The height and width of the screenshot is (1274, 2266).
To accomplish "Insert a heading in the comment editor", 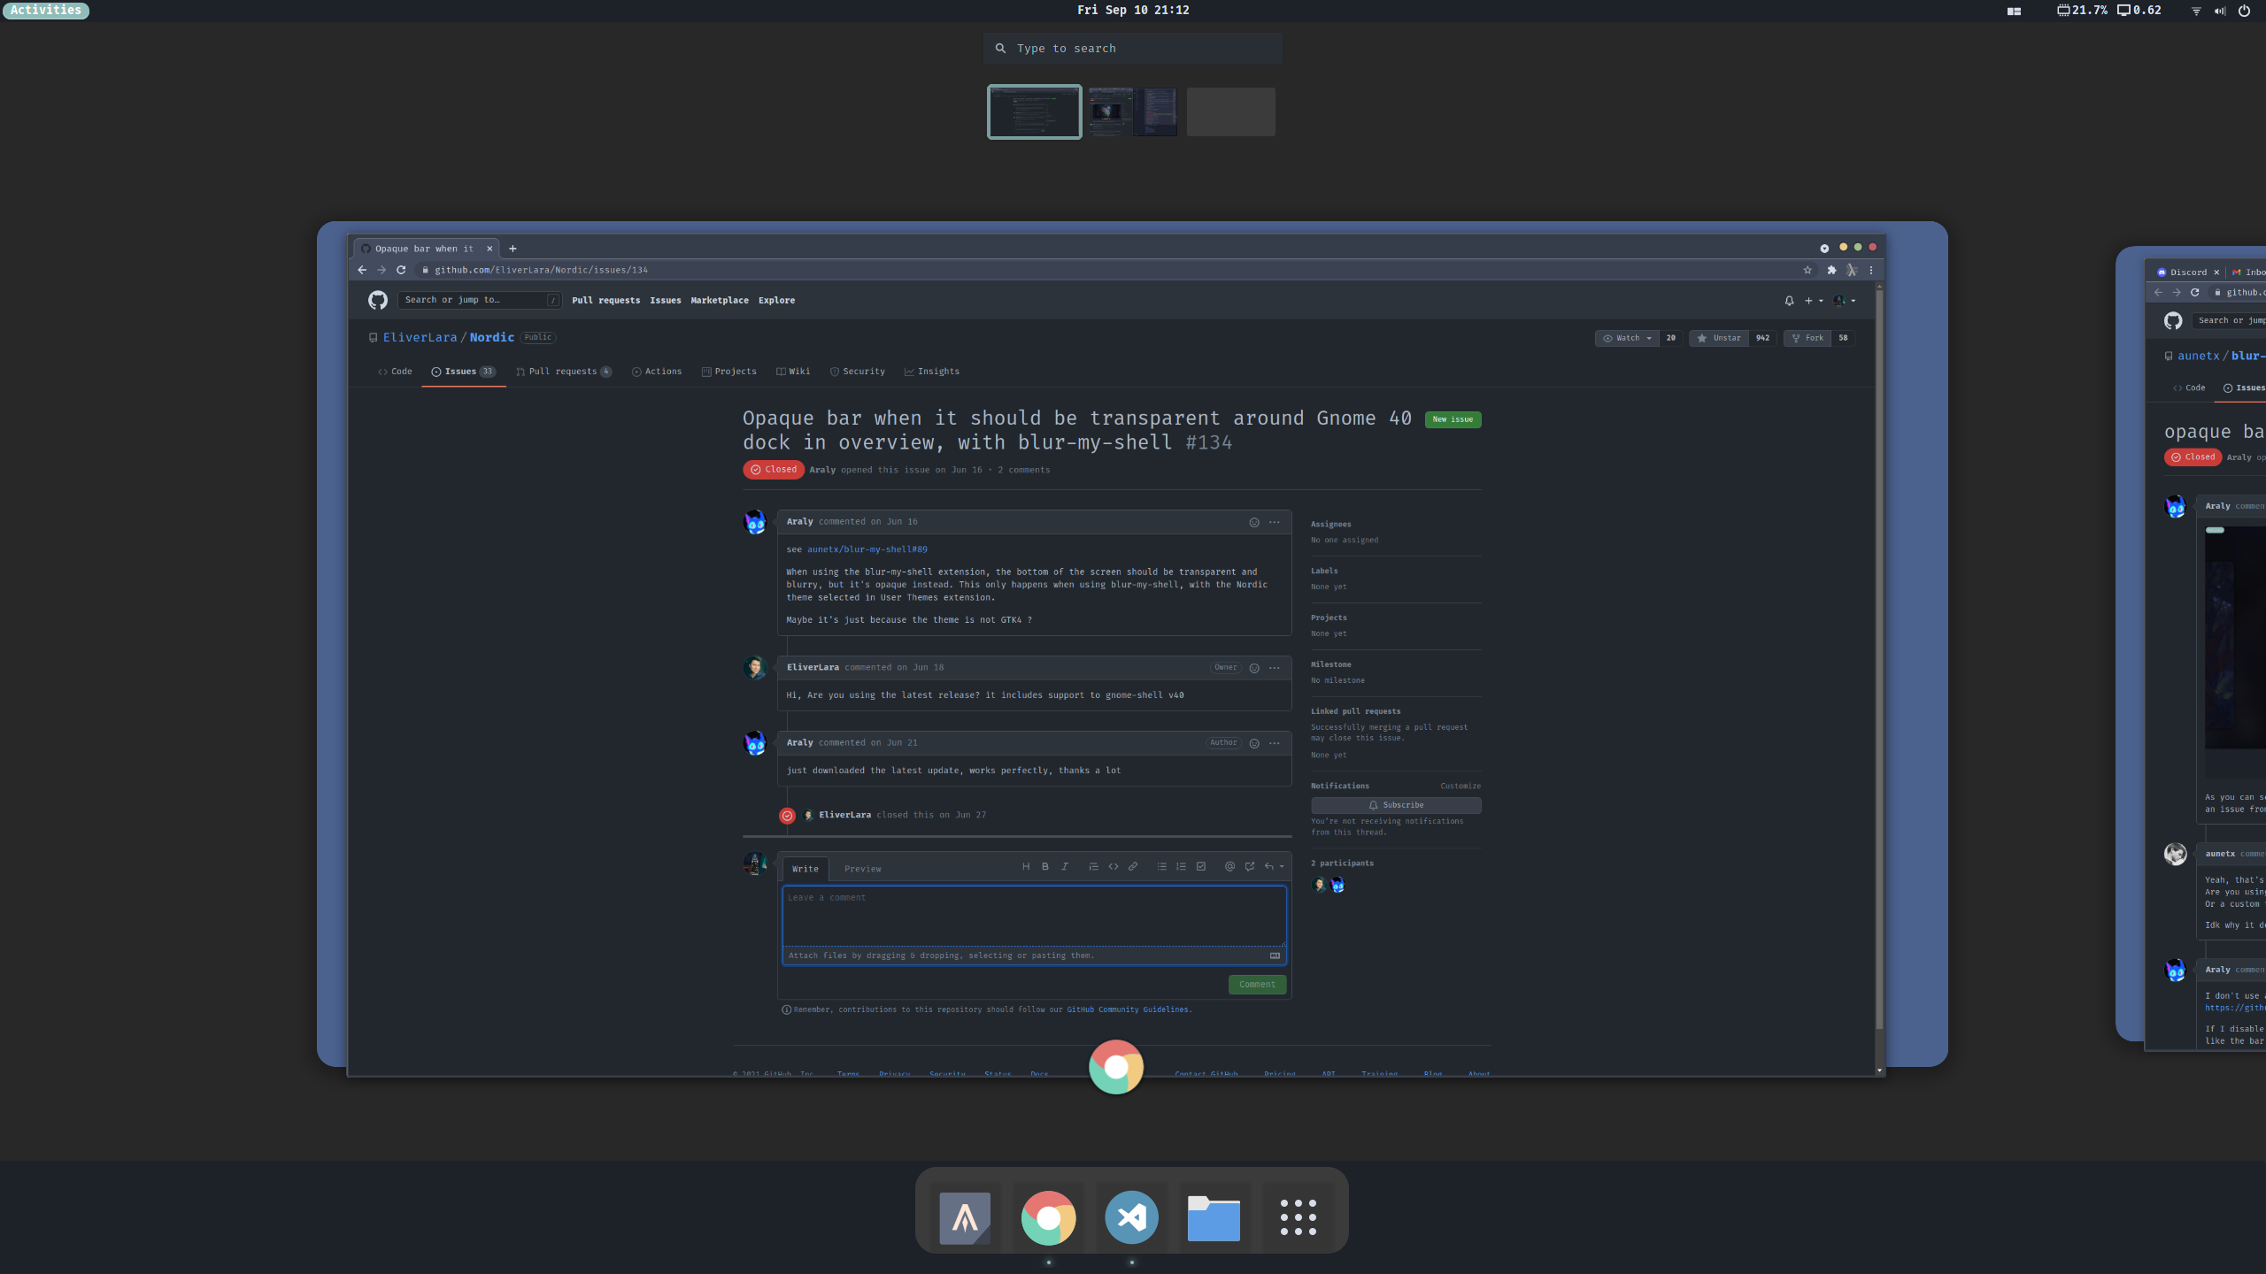I will tap(1026, 866).
